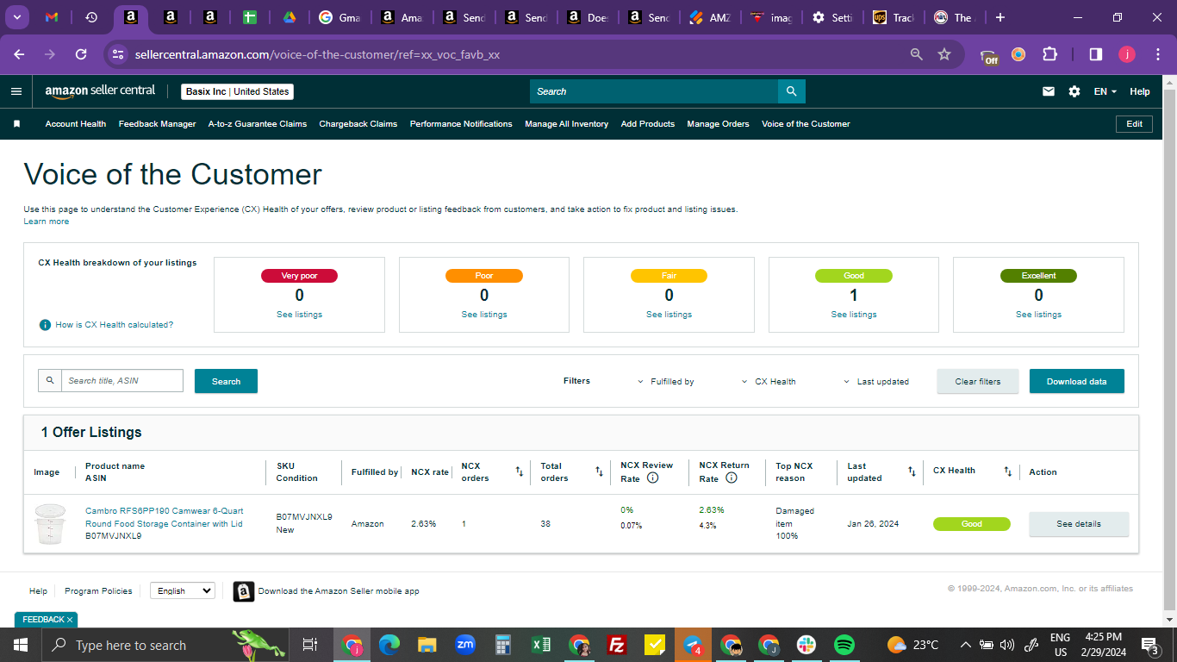The height and width of the screenshot is (662, 1177).
Task: Sort the table by CX Health column
Action: pyautogui.click(x=1007, y=472)
